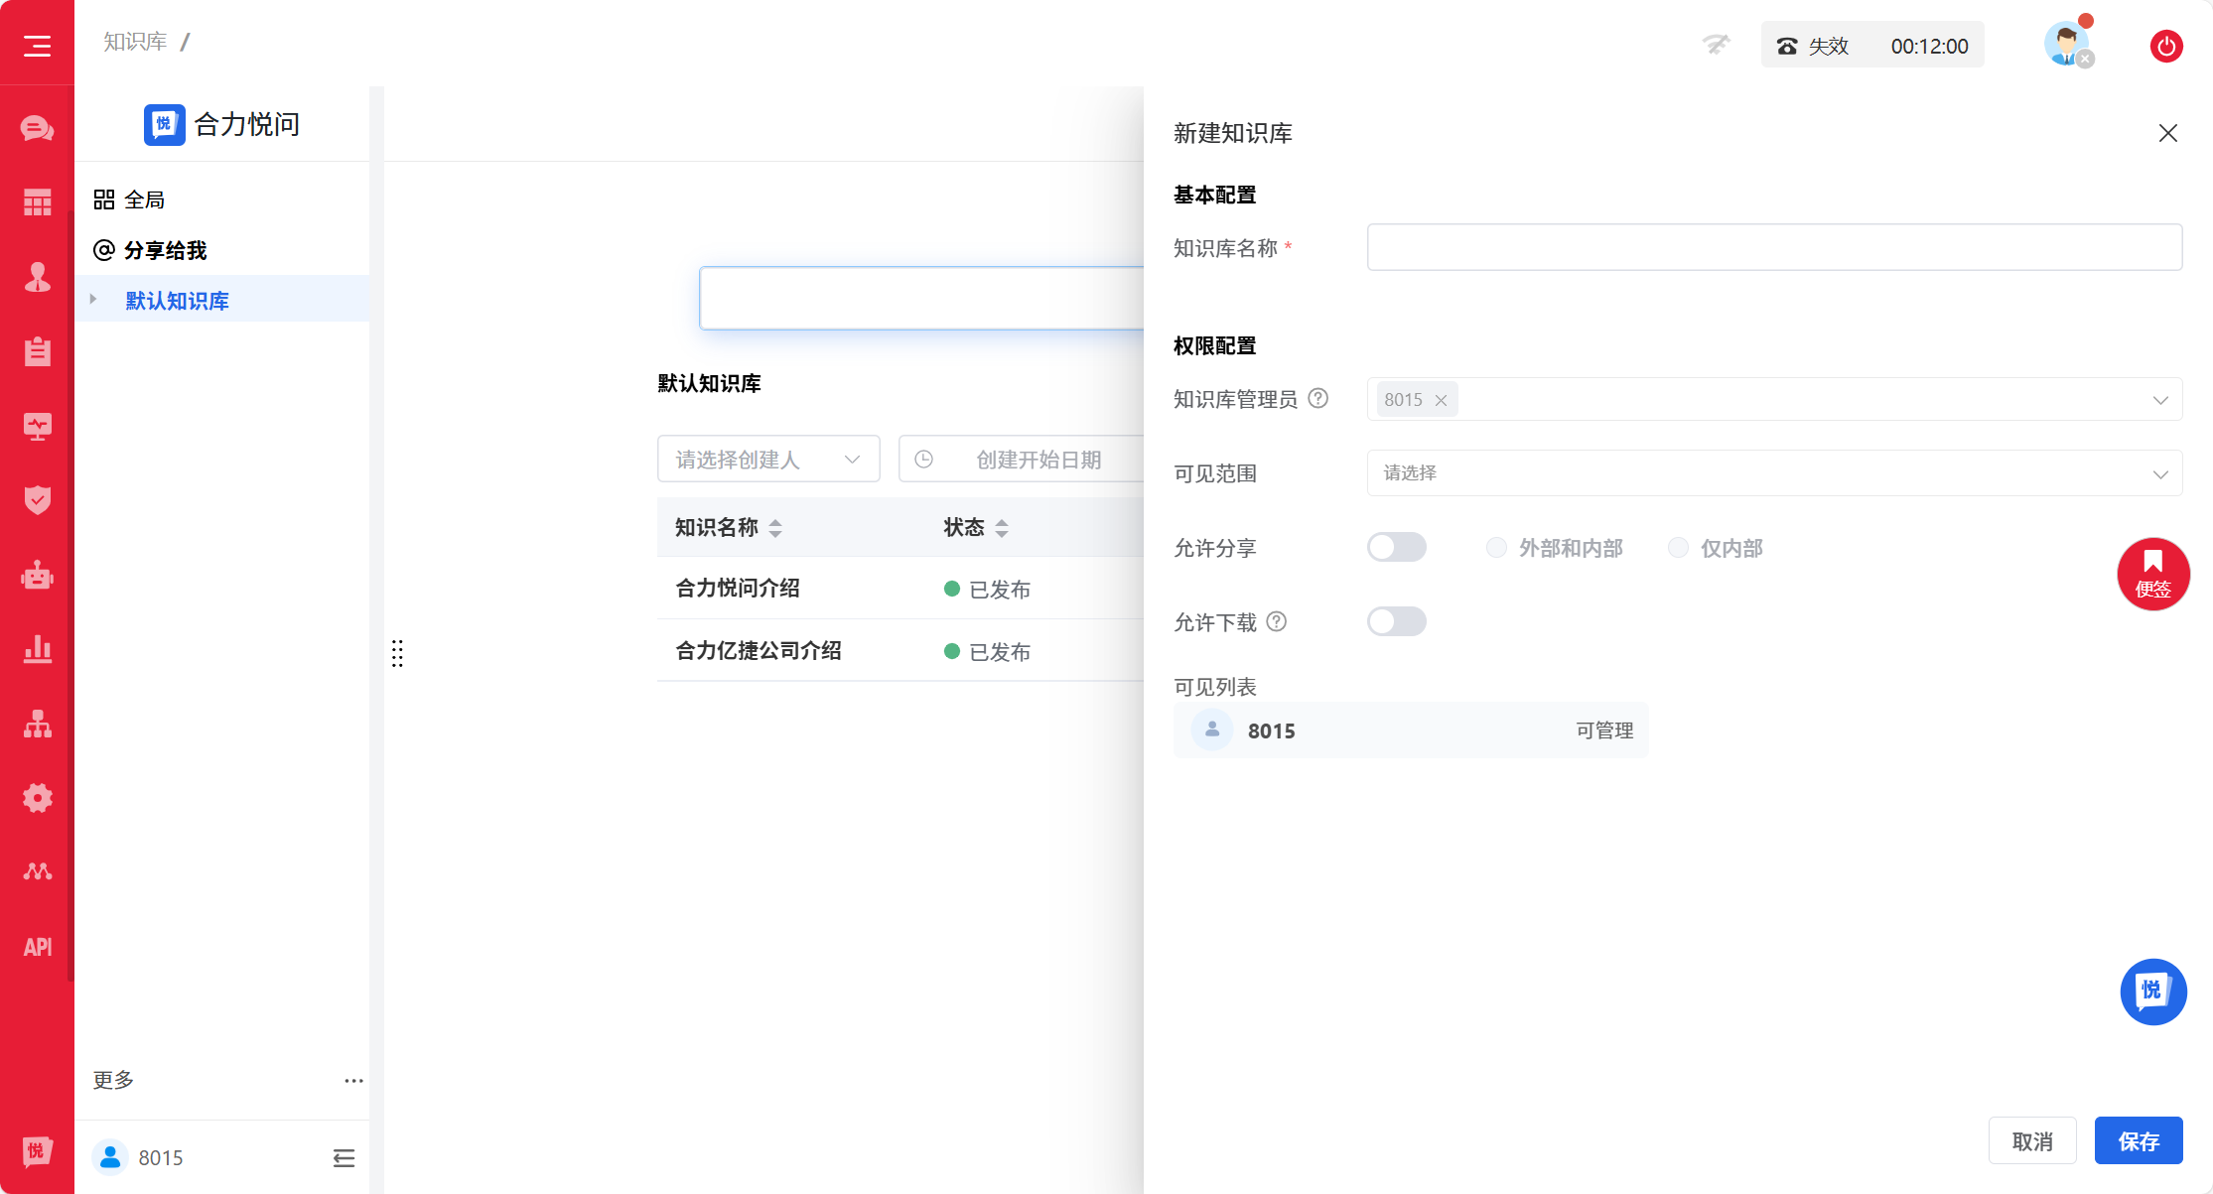Image resolution: width=2213 pixels, height=1194 pixels.
Task: Open the robot/bot management icon
Action: point(37,574)
